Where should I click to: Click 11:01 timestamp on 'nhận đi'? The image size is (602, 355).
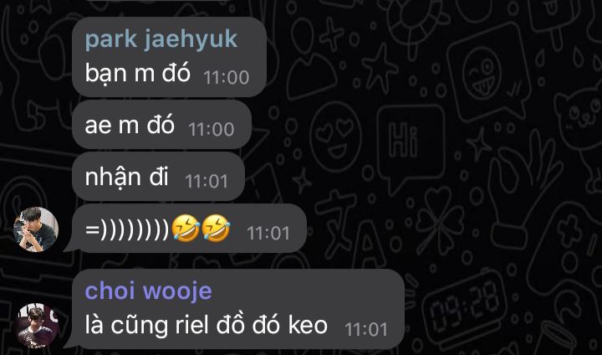pyautogui.click(x=207, y=182)
